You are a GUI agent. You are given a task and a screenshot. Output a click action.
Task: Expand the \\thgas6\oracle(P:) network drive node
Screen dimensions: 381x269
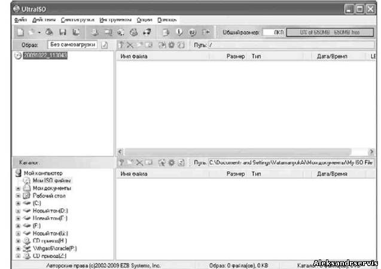point(18,248)
